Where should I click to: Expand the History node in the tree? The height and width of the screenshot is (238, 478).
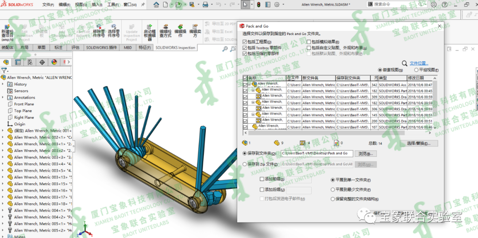coord(3,84)
